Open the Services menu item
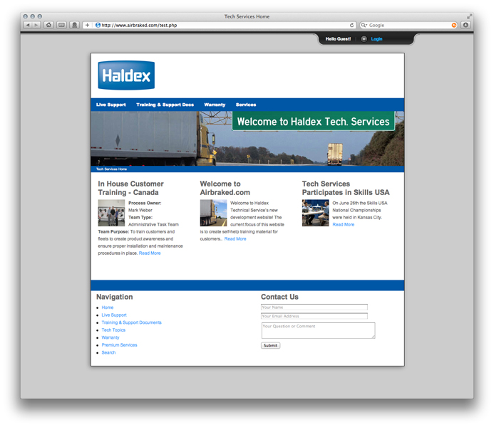Viewport: 494px width, 427px height. [x=246, y=105]
